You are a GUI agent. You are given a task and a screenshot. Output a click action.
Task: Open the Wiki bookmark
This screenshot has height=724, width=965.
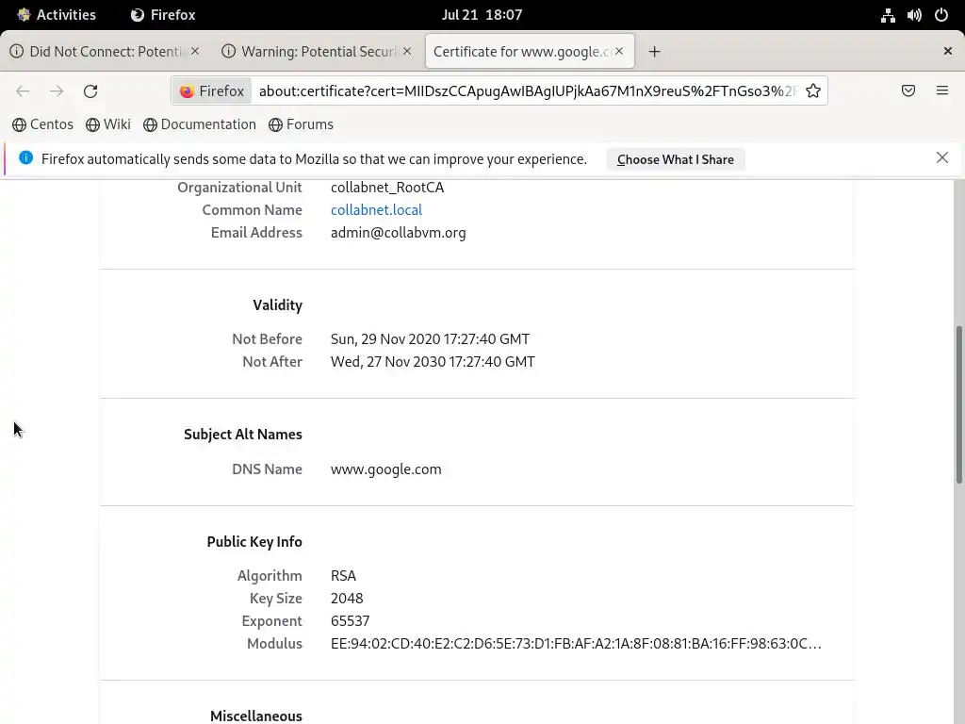[108, 124]
